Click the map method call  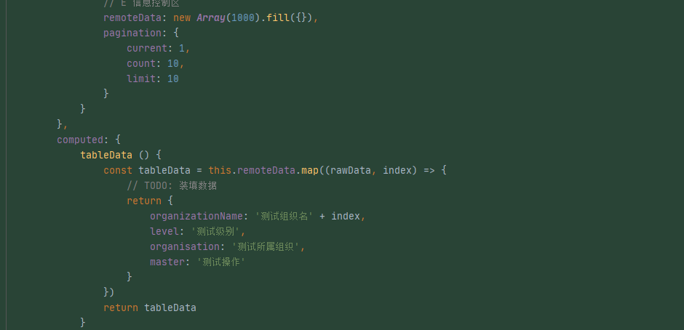point(310,170)
